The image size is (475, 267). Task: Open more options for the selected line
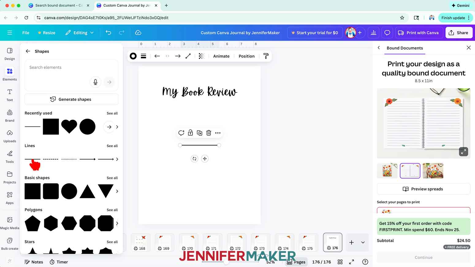(218, 133)
